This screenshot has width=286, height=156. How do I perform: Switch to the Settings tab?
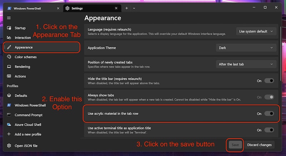pyautogui.click(x=92, y=8)
